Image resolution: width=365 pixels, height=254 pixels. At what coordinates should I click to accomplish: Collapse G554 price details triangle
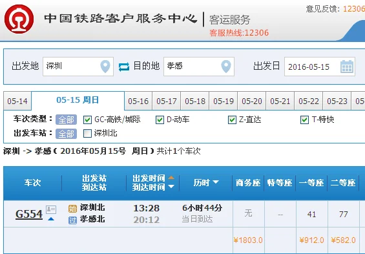[51, 219]
